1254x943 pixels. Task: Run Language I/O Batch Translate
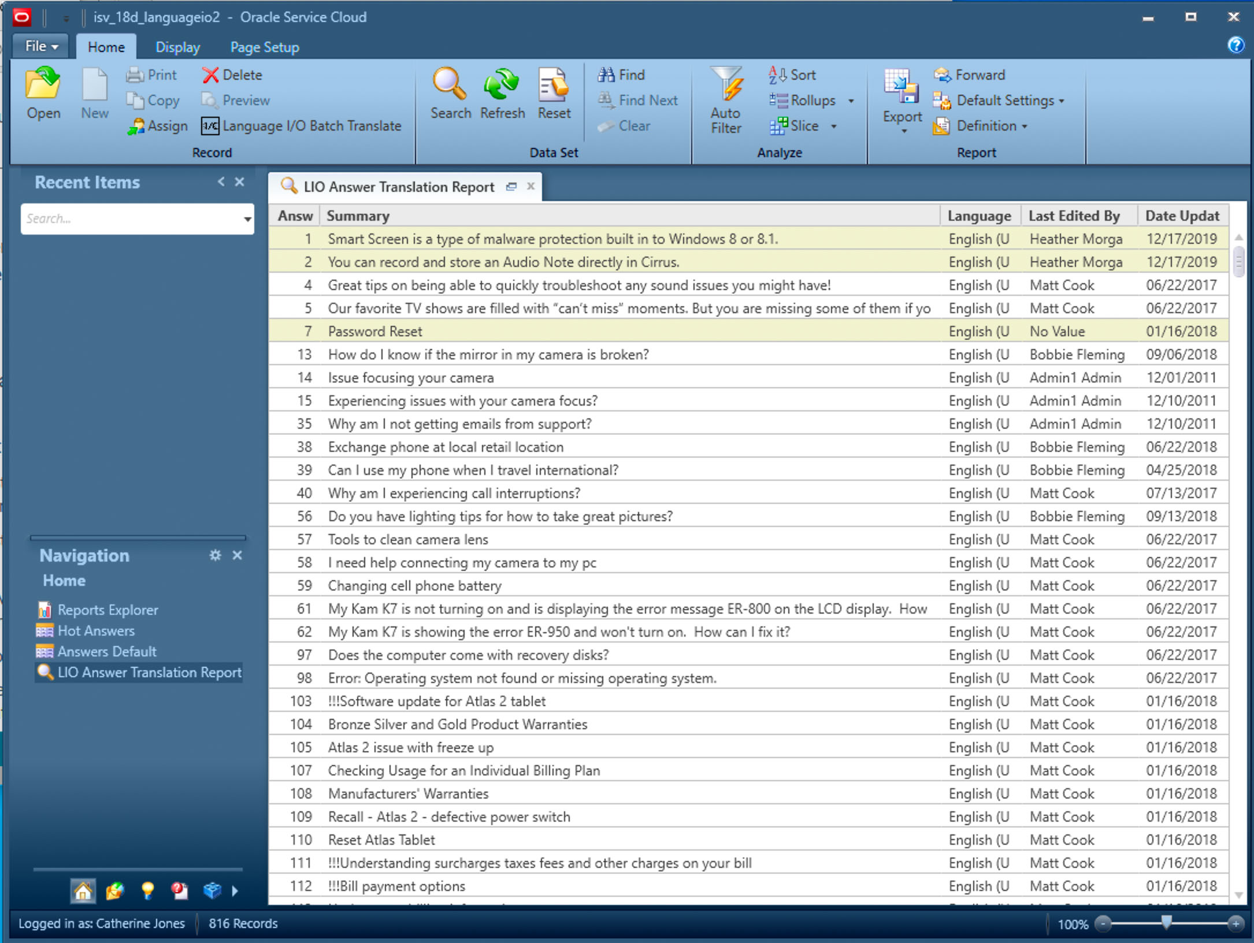pyautogui.click(x=301, y=126)
